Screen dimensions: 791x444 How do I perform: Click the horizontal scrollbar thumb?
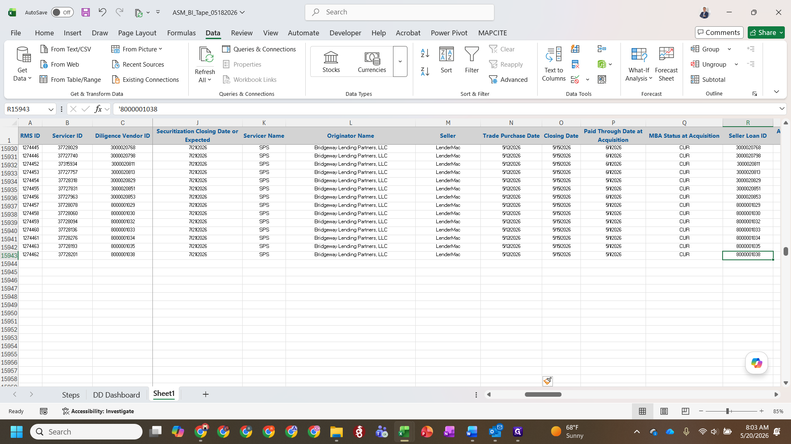point(543,394)
